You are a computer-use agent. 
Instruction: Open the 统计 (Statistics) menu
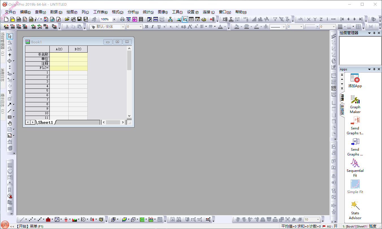(x=148, y=12)
